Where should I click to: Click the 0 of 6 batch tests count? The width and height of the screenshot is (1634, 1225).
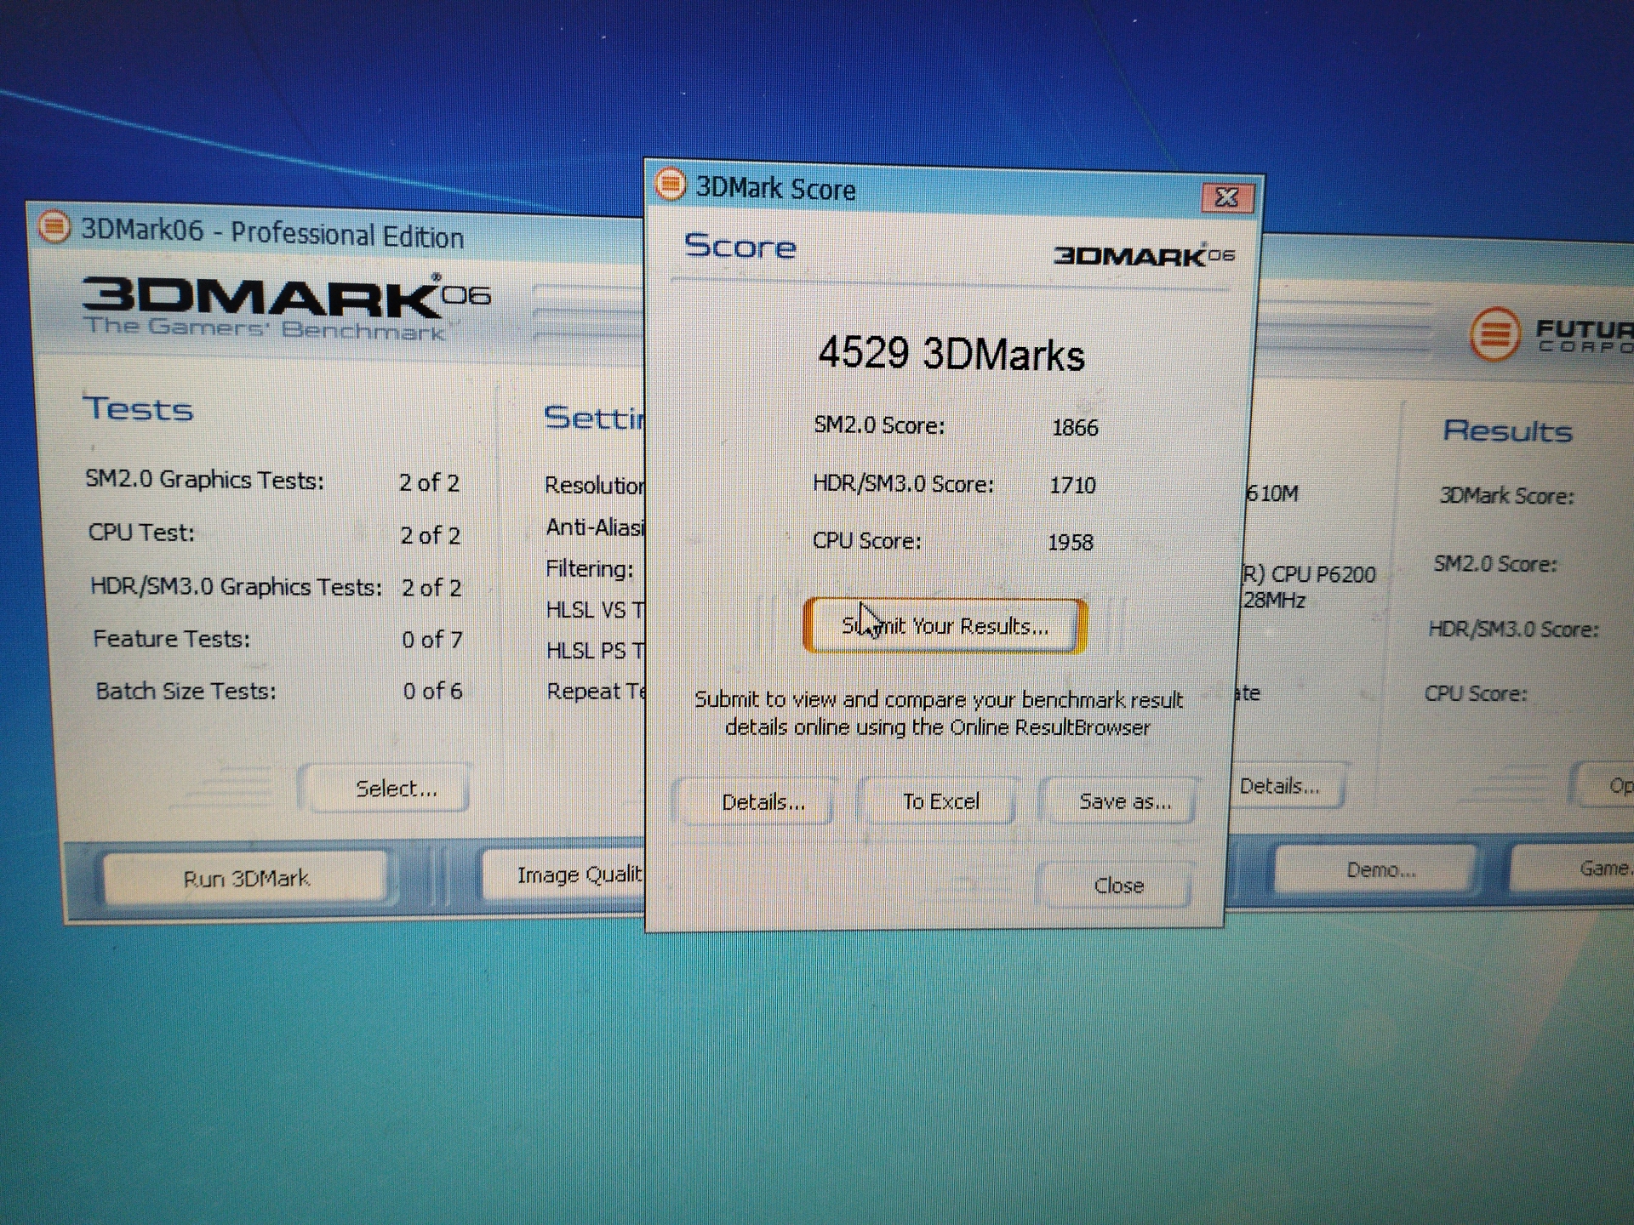pos(432,691)
